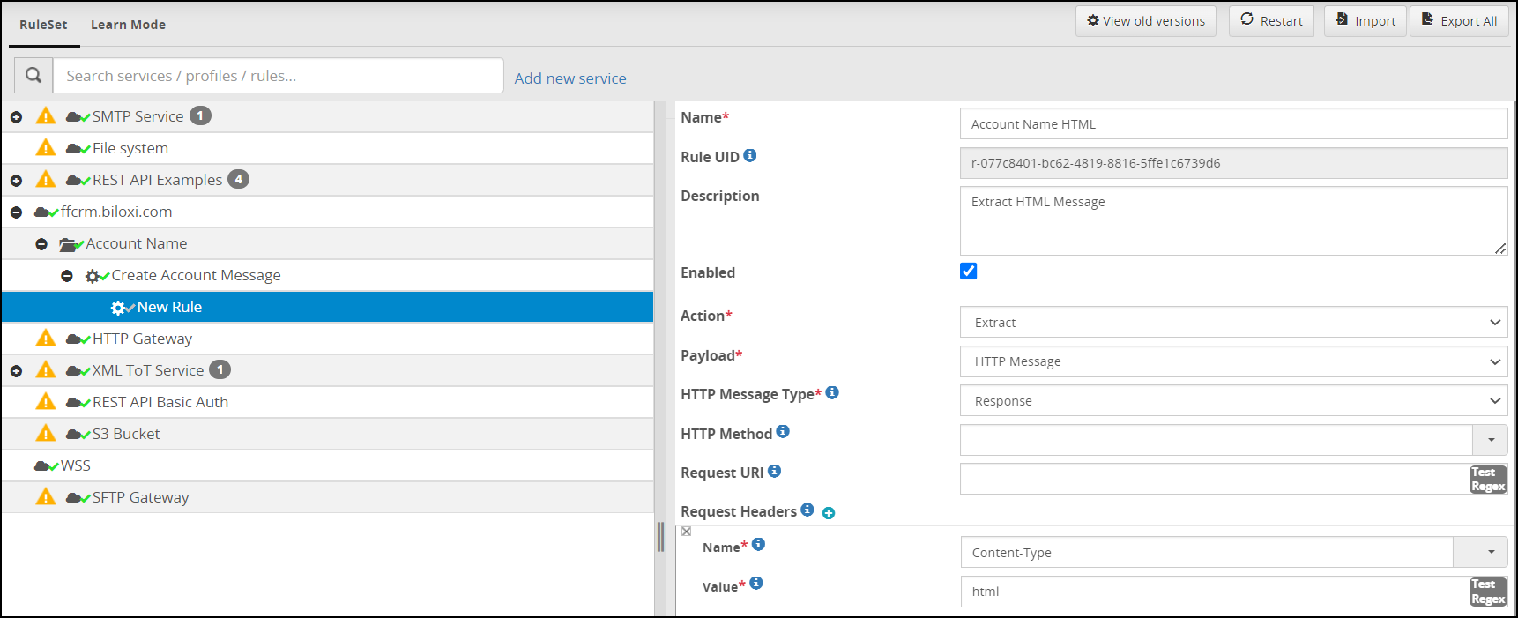
Task: Expand the REST API Examples node
Action: [x=16, y=181]
